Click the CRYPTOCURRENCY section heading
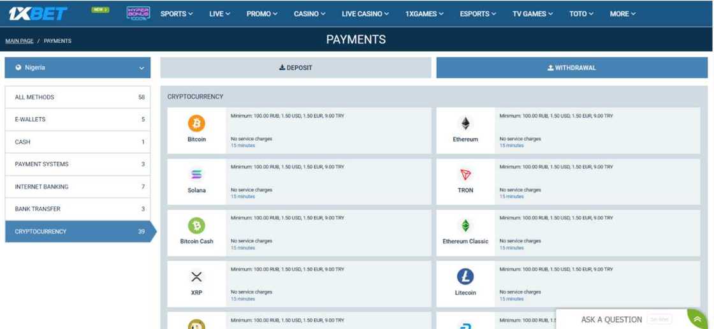Image resolution: width=714 pixels, height=329 pixels. click(195, 97)
